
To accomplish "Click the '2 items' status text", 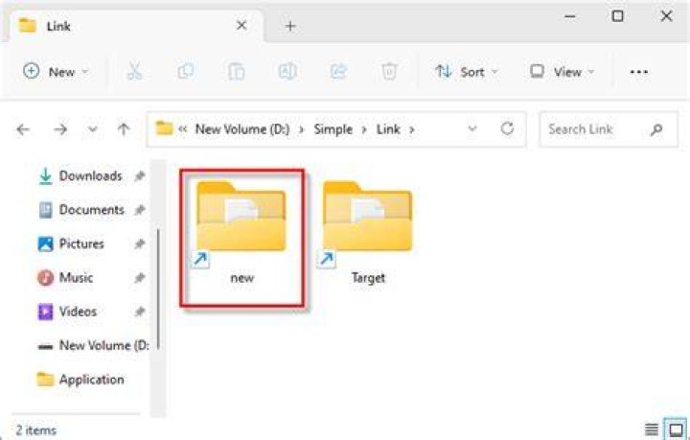I will tap(36, 429).
